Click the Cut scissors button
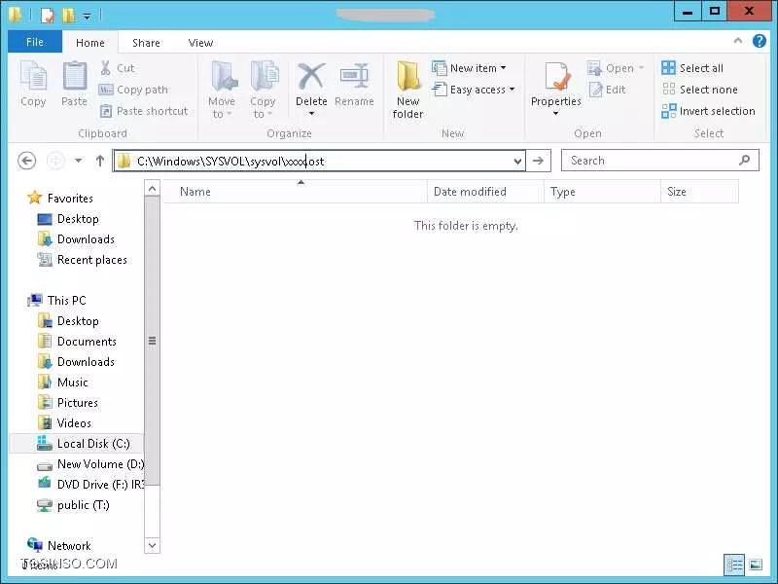 (117, 68)
